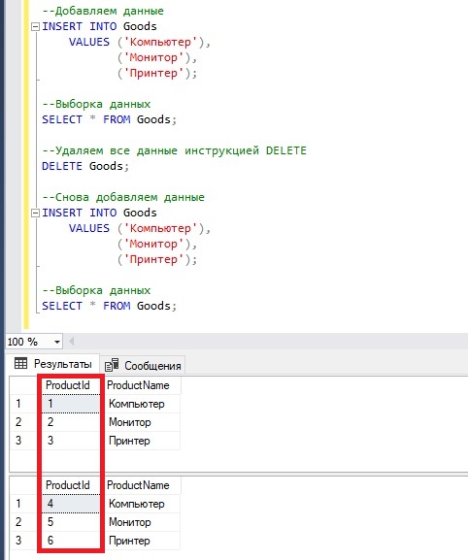Select the cell with ProductId value 1
Viewport: 468px width, 560px height.
click(x=71, y=404)
